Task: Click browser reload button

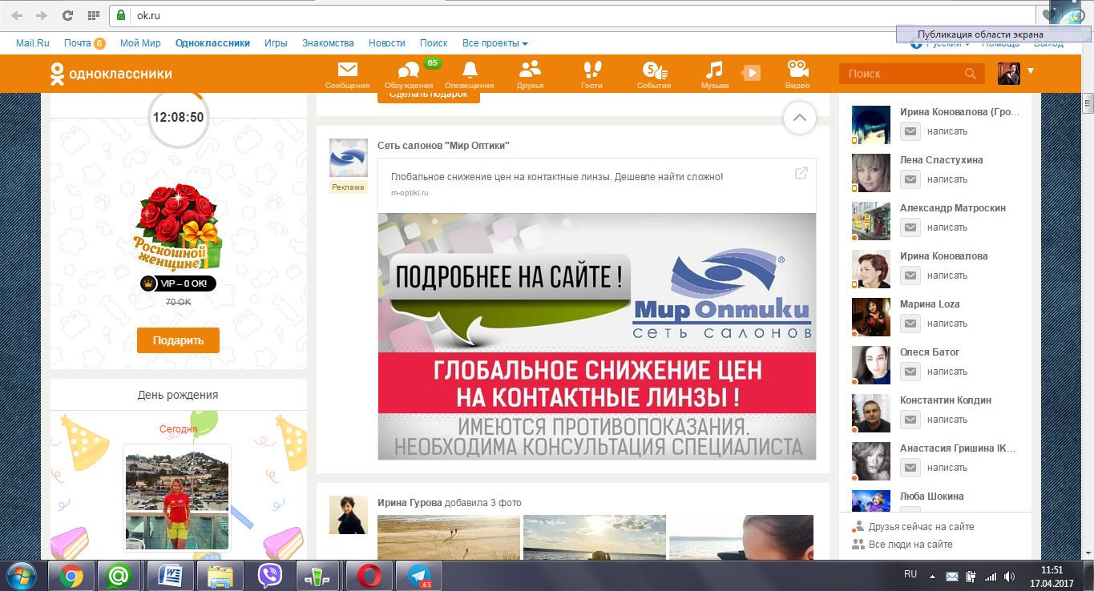Action: click(x=67, y=15)
